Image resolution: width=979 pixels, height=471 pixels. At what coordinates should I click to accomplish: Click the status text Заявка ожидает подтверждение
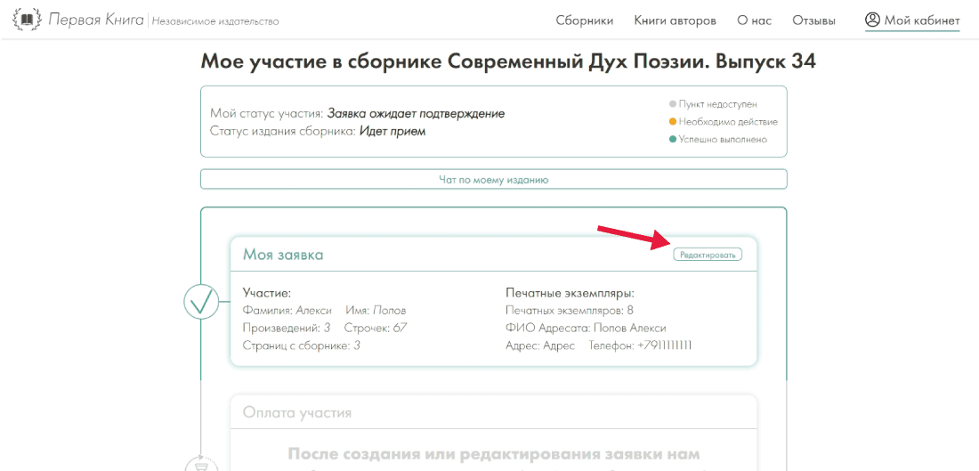pyautogui.click(x=416, y=114)
